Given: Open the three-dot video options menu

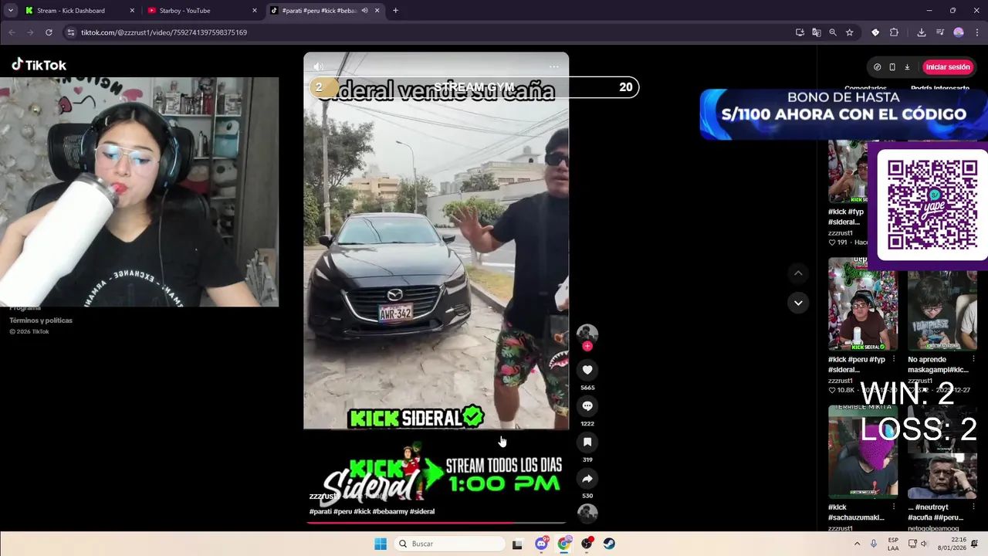Looking at the screenshot, I should coord(553,67).
